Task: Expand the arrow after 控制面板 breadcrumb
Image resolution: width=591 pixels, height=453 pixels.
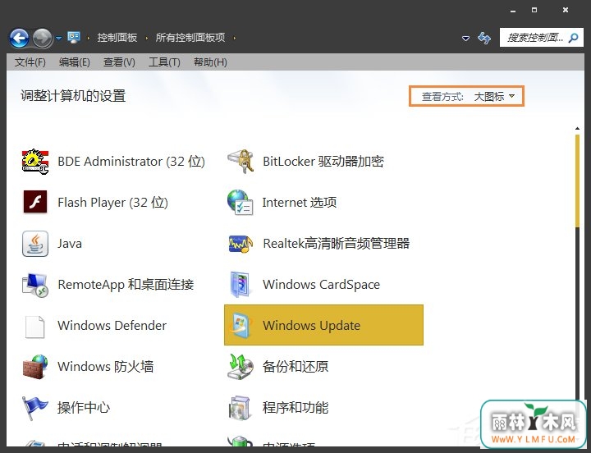Action: click(x=147, y=38)
